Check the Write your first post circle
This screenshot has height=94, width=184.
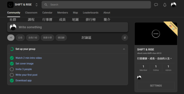coord(12,75)
